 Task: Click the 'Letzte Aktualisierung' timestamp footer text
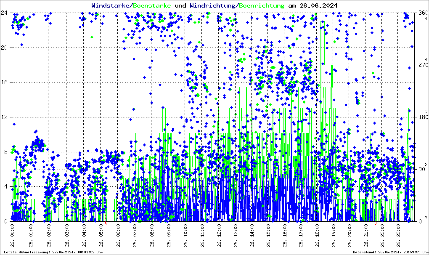(53, 252)
